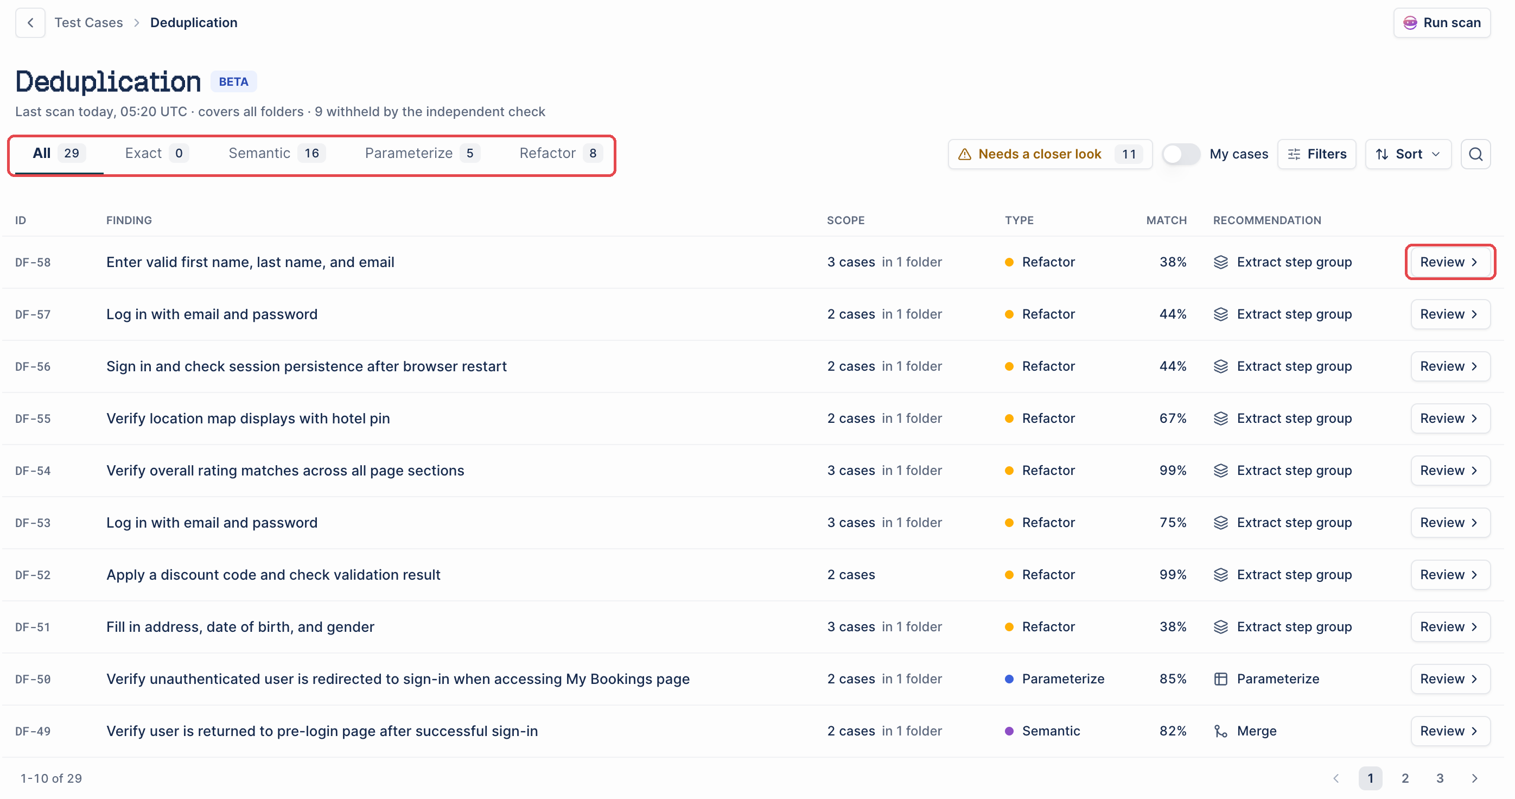Click purple Semantic dot in DF-49 row
This screenshot has width=1515, height=799.
(1009, 731)
